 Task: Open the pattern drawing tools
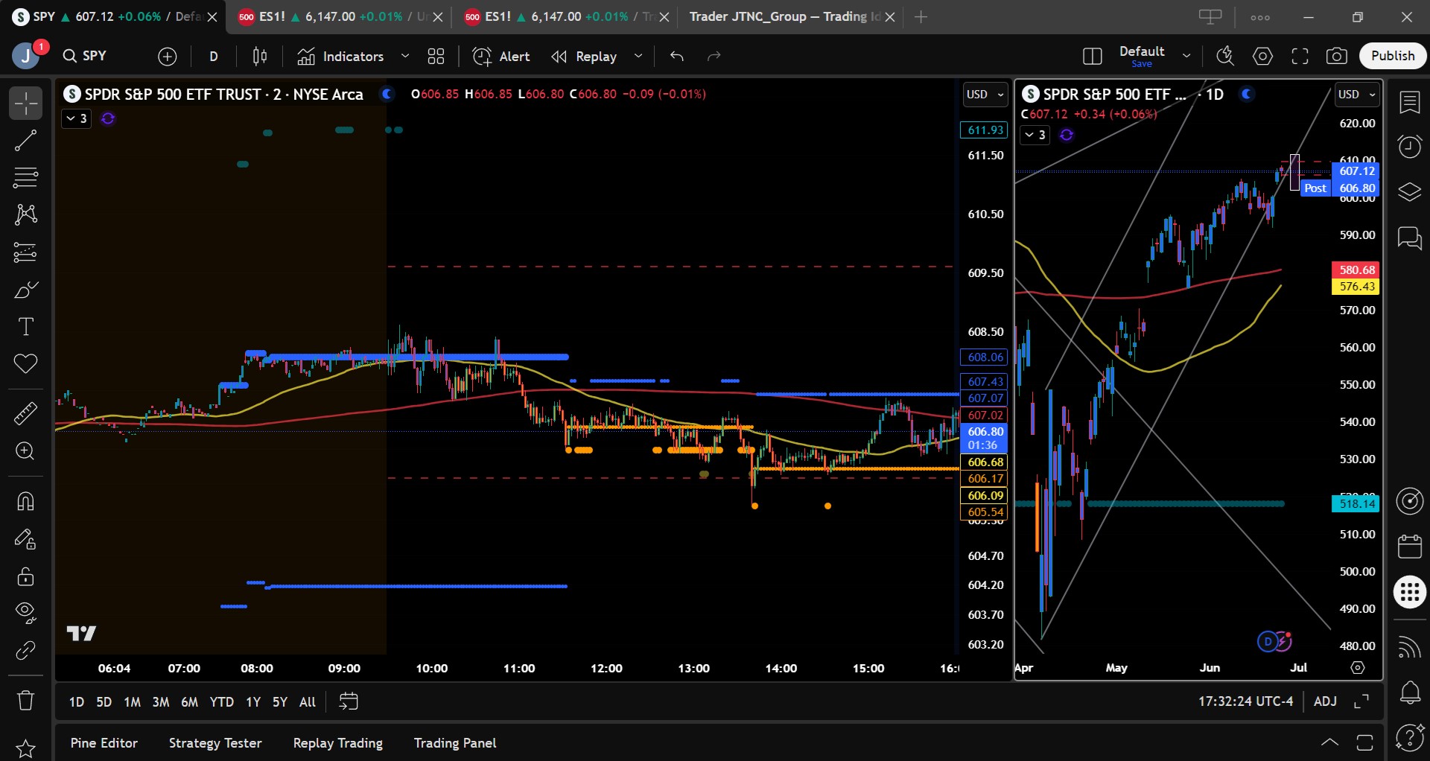pyautogui.click(x=25, y=214)
